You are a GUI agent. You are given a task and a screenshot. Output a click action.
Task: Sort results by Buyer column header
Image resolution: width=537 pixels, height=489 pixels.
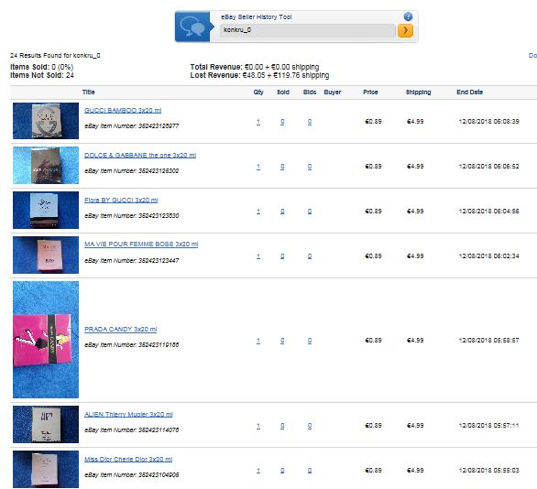[333, 92]
